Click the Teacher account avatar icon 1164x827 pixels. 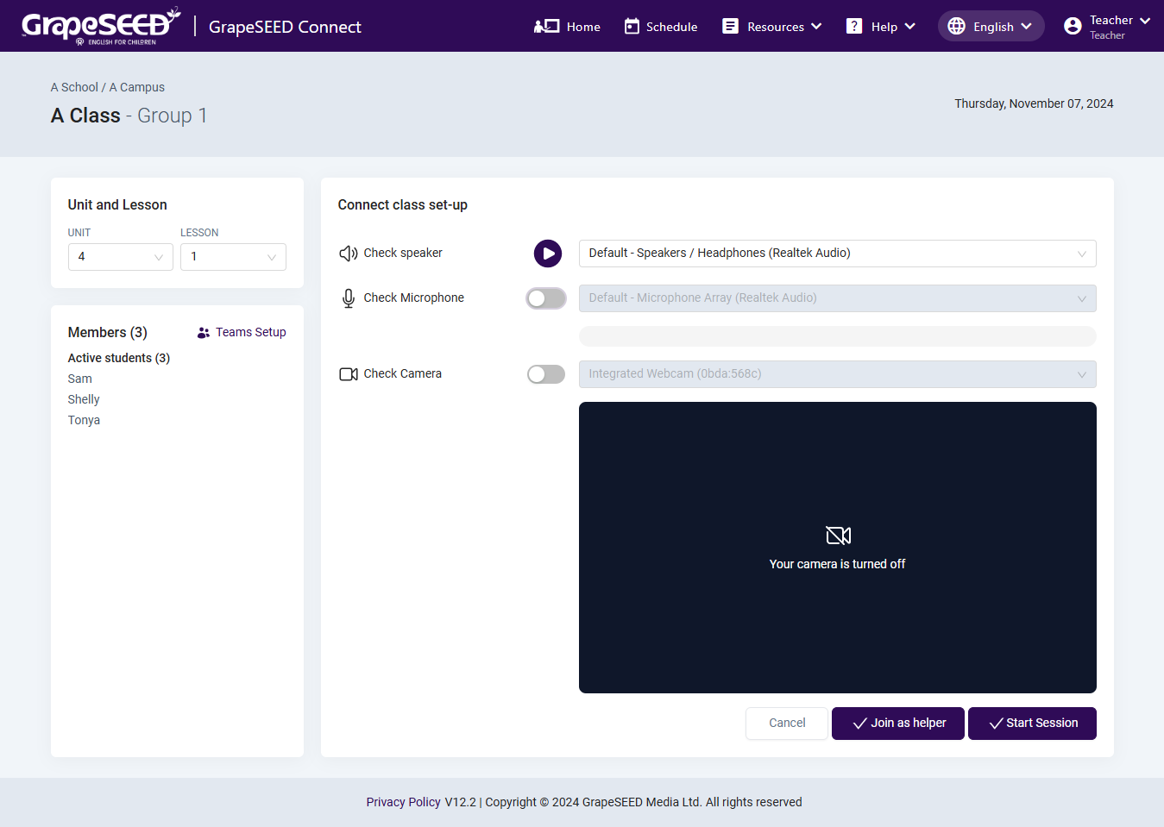[x=1073, y=27]
